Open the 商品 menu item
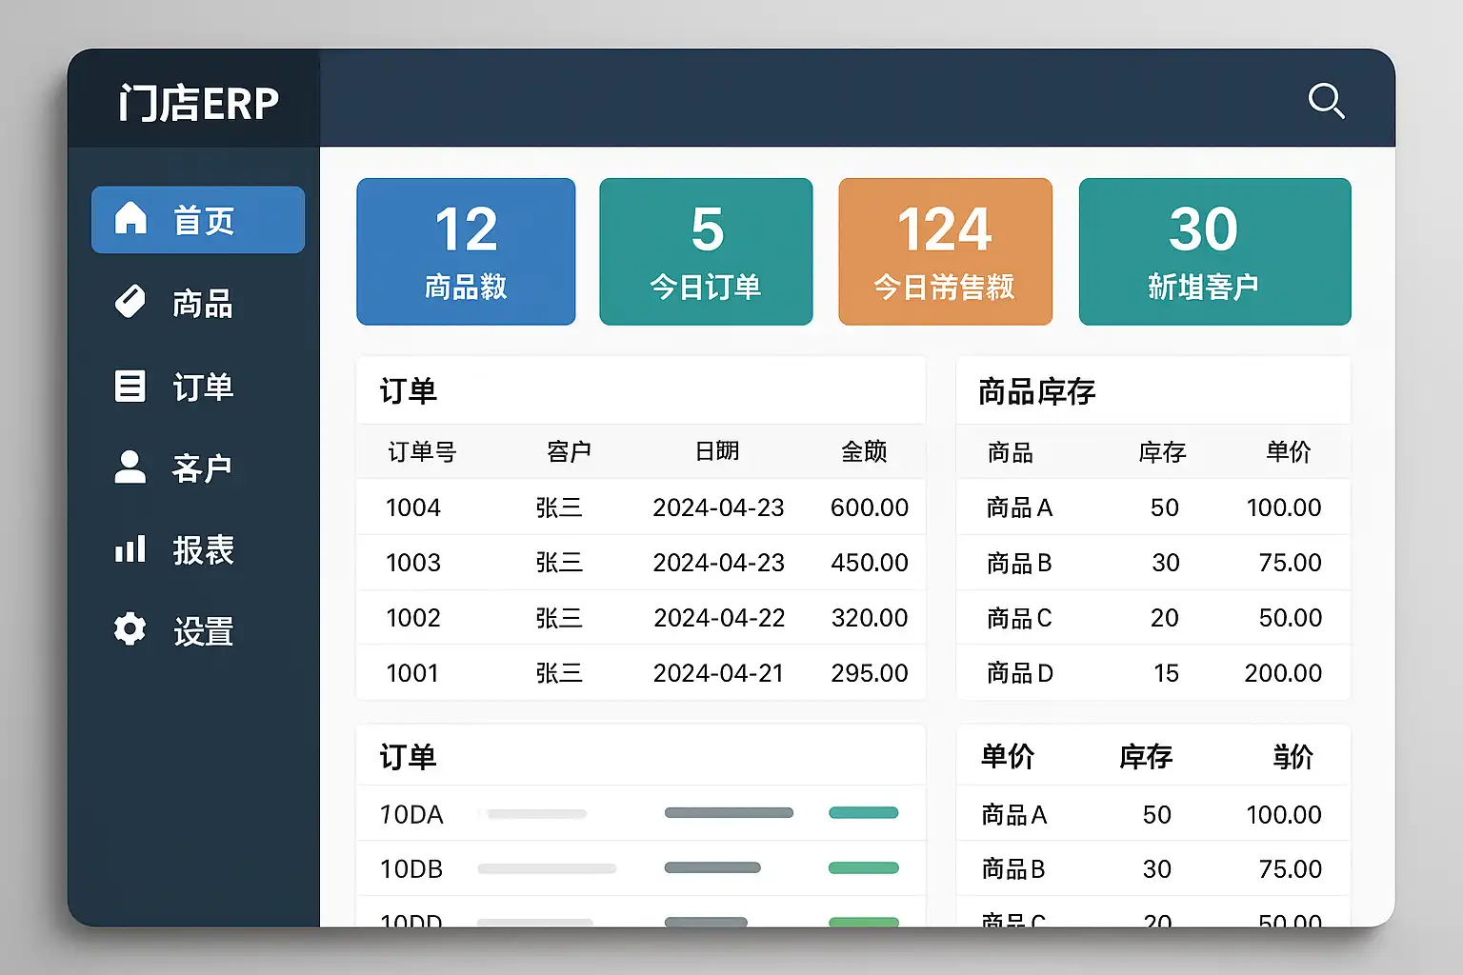Image resolution: width=1463 pixels, height=975 pixels. pos(202,304)
